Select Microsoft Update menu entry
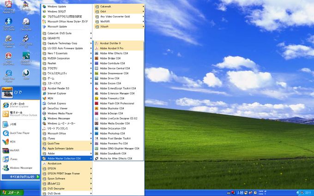 point(66,26)
